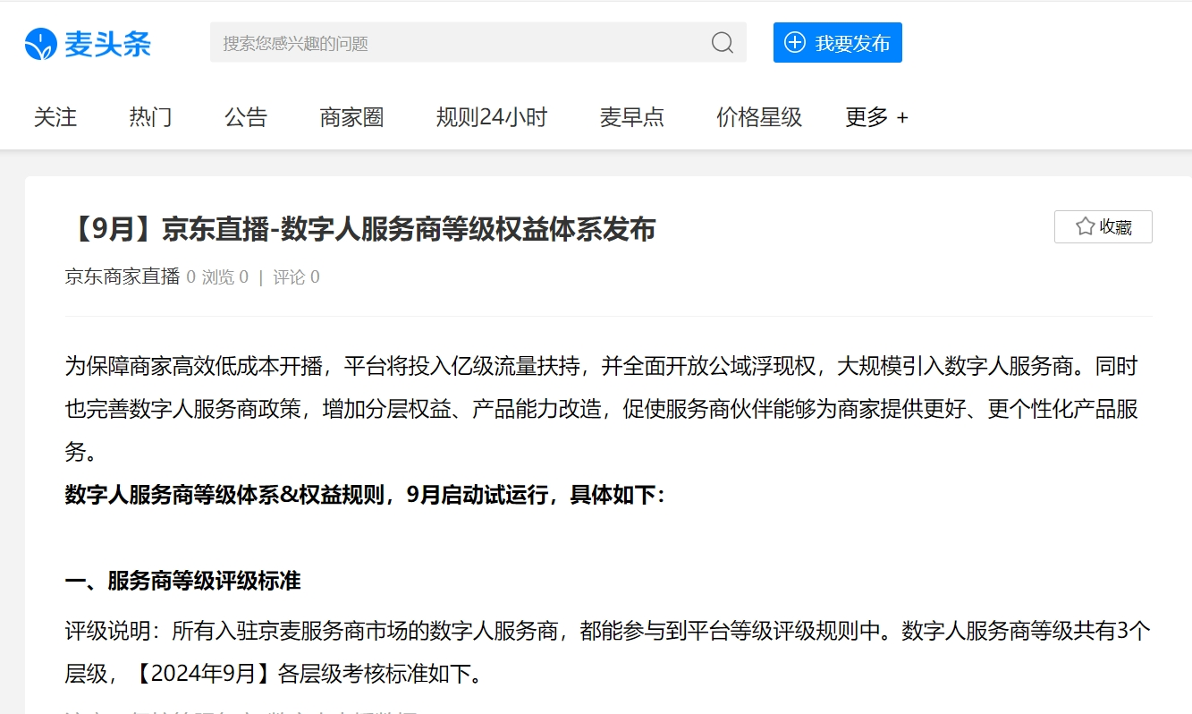Click the 评论 0 comment count
The width and height of the screenshot is (1192, 714).
coord(296,277)
